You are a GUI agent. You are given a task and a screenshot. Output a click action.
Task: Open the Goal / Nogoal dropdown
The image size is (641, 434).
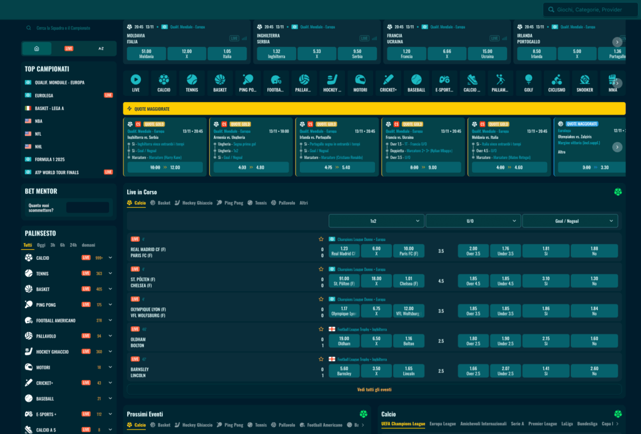point(570,220)
